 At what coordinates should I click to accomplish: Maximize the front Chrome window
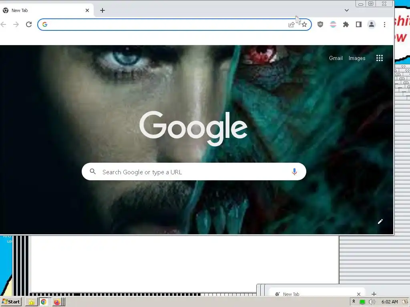tap(370, 4)
